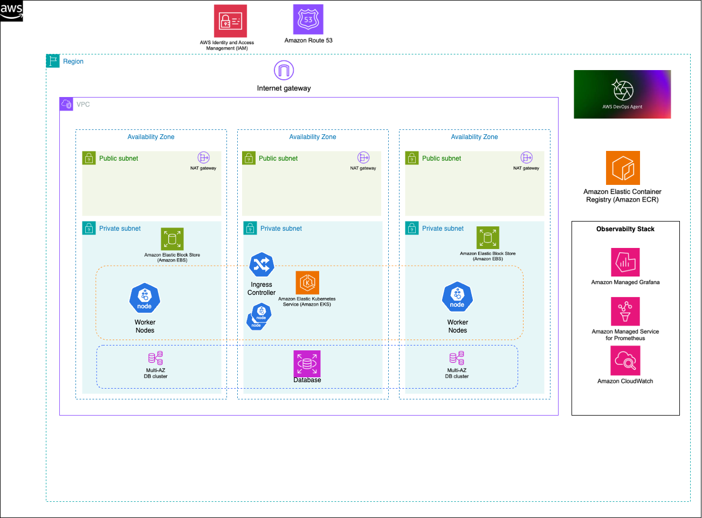Expand the Region container
702x518 pixels.
[53, 61]
